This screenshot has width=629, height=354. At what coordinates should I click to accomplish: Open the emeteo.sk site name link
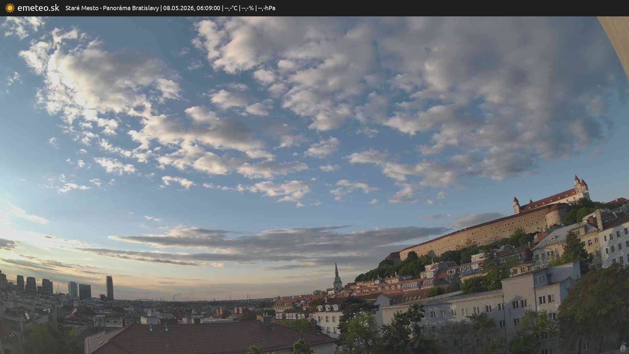click(x=38, y=8)
